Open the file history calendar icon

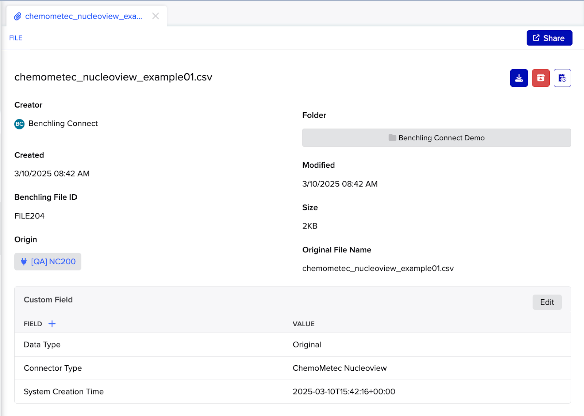point(562,78)
